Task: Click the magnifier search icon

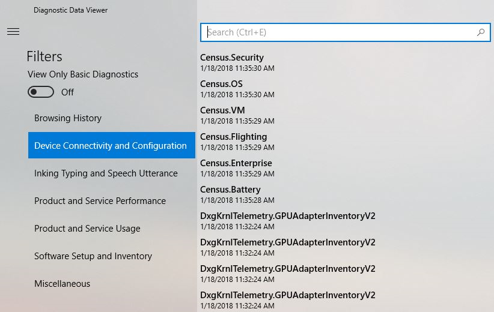Action: pyautogui.click(x=481, y=32)
